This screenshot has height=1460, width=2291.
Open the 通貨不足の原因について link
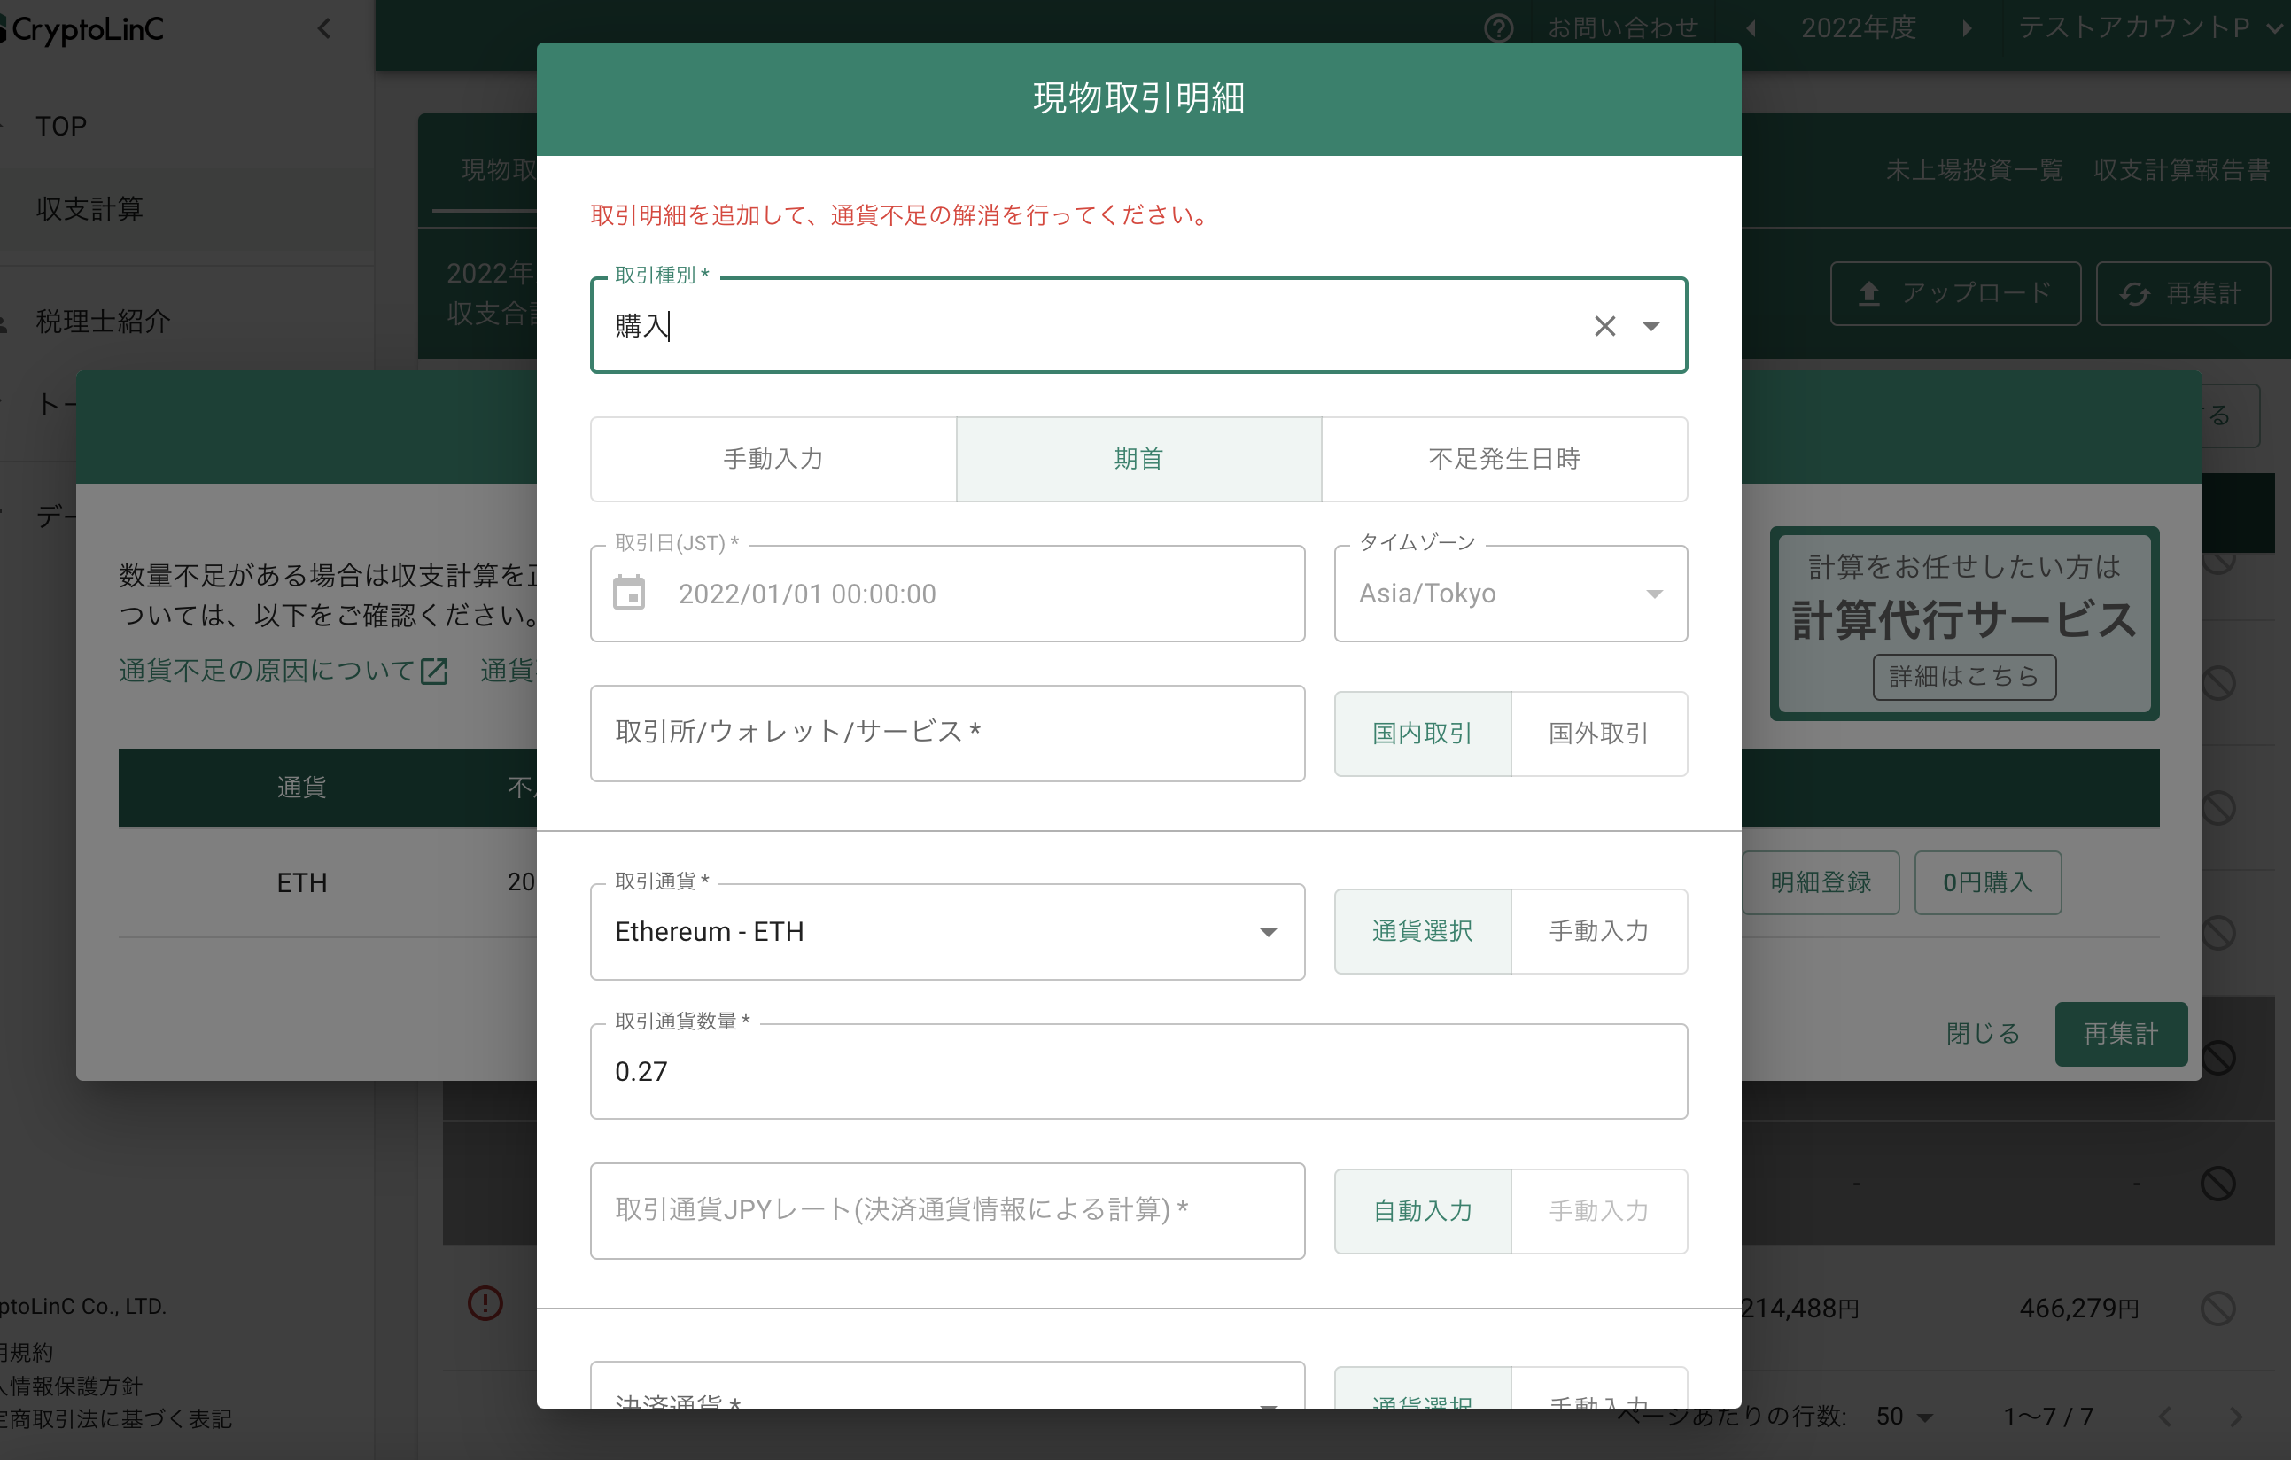(283, 671)
